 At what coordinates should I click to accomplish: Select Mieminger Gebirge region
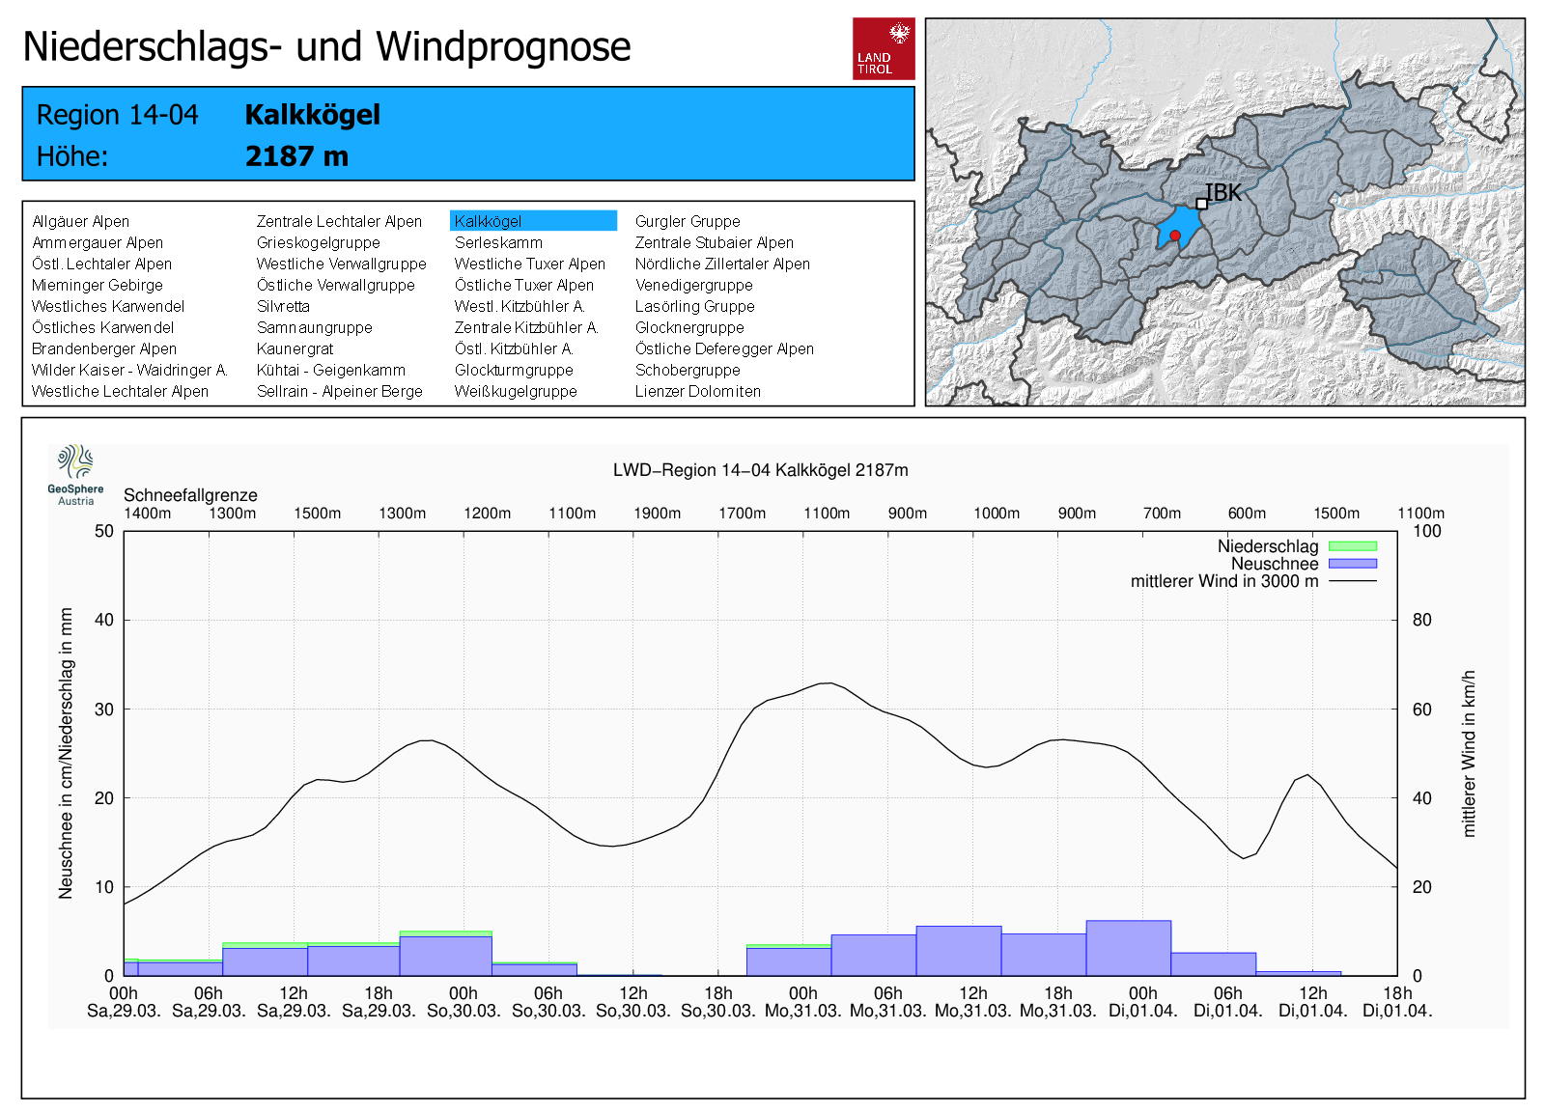[97, 285]
